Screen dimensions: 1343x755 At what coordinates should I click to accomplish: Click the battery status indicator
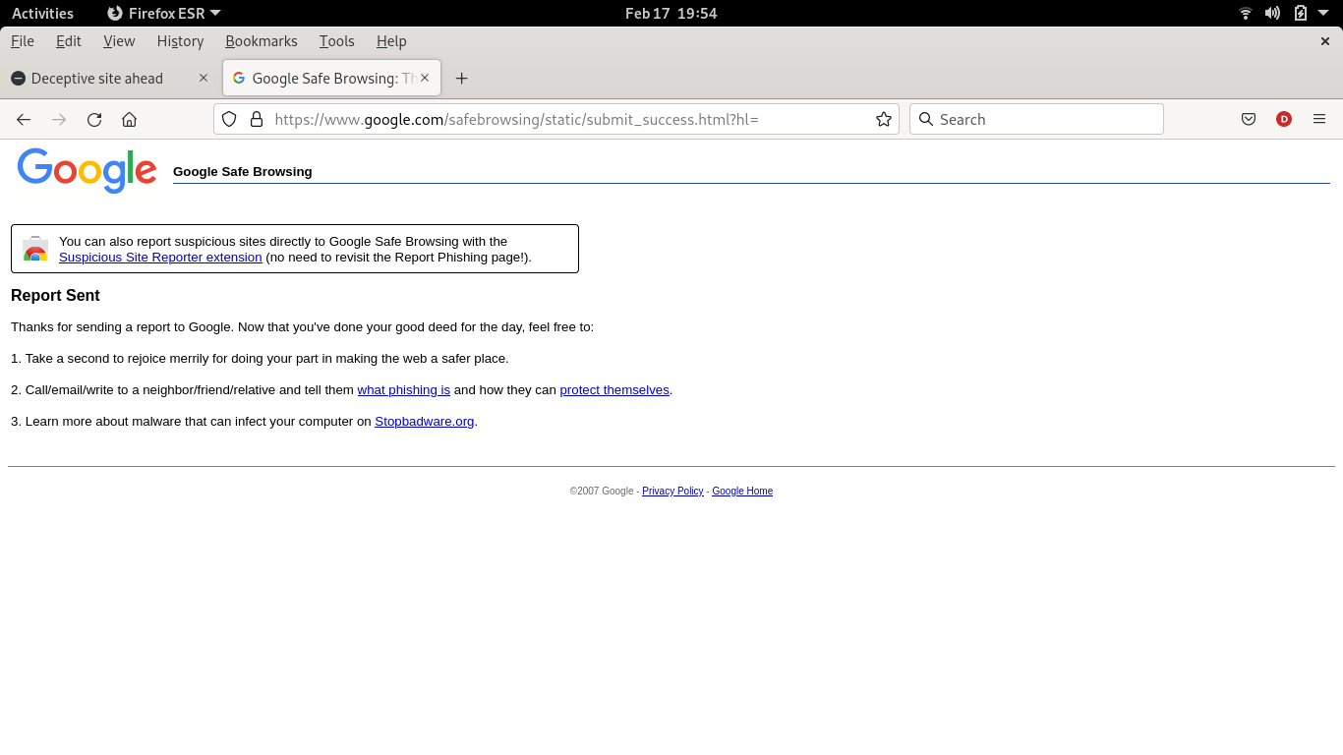1300,13
